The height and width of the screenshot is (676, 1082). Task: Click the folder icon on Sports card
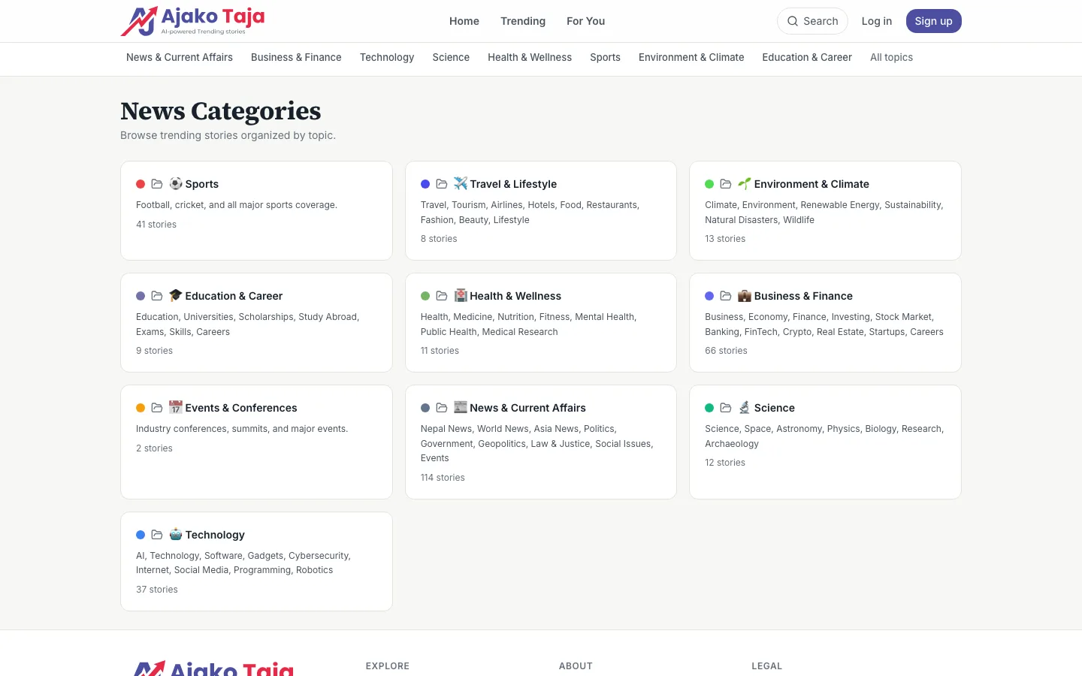157,184
